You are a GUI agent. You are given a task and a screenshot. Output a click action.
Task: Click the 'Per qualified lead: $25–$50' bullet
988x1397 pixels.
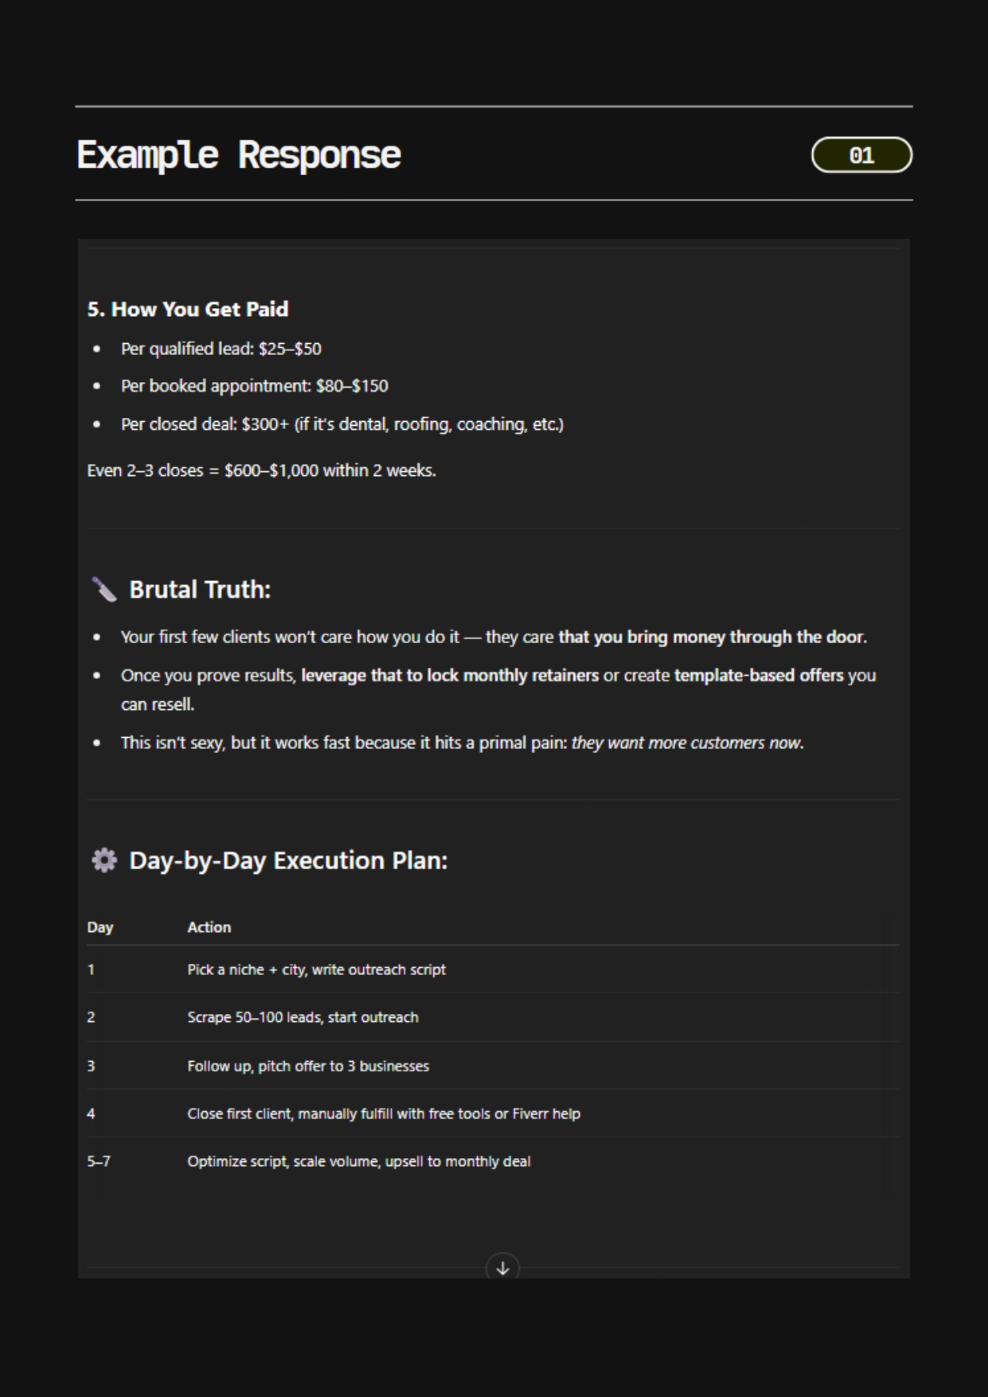[x=221, y=349]
